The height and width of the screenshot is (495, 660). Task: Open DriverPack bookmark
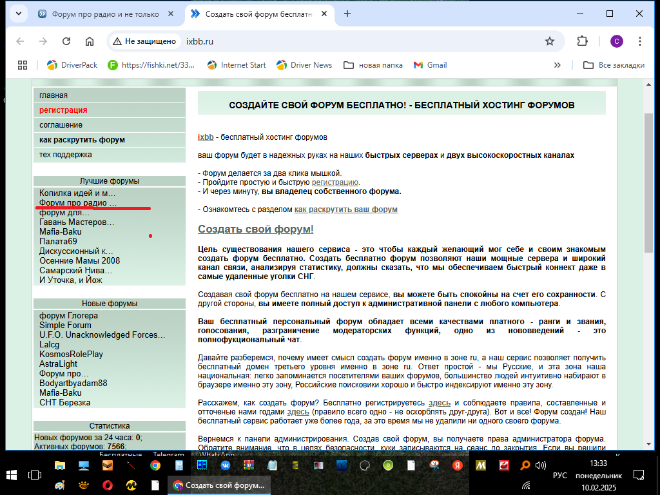tap(72, 65)
